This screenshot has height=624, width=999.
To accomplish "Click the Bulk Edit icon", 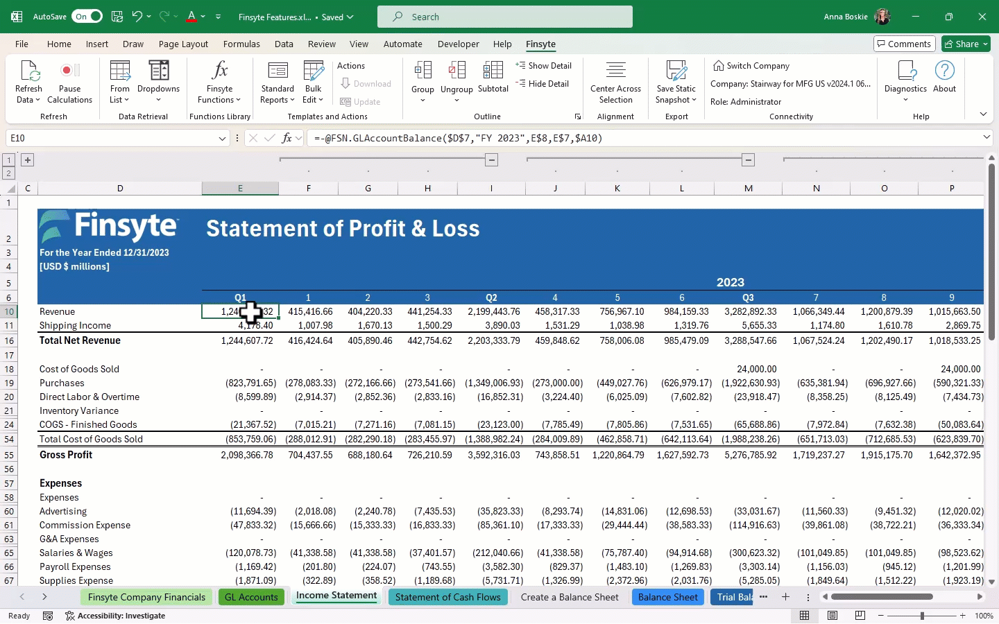I will pyautogui.click(x=314, y=71).
